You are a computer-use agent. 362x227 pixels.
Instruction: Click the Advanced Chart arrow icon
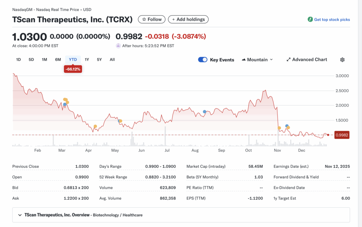(x=288, y=59)
